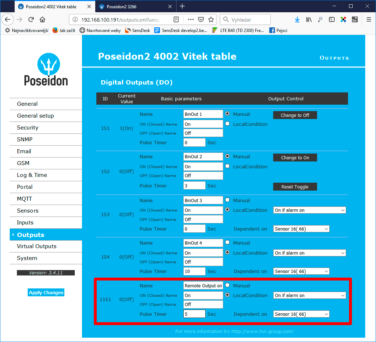Switch to the Poseidon2 3266 browser tab
The image size is (376, 342).
(136, 6)
